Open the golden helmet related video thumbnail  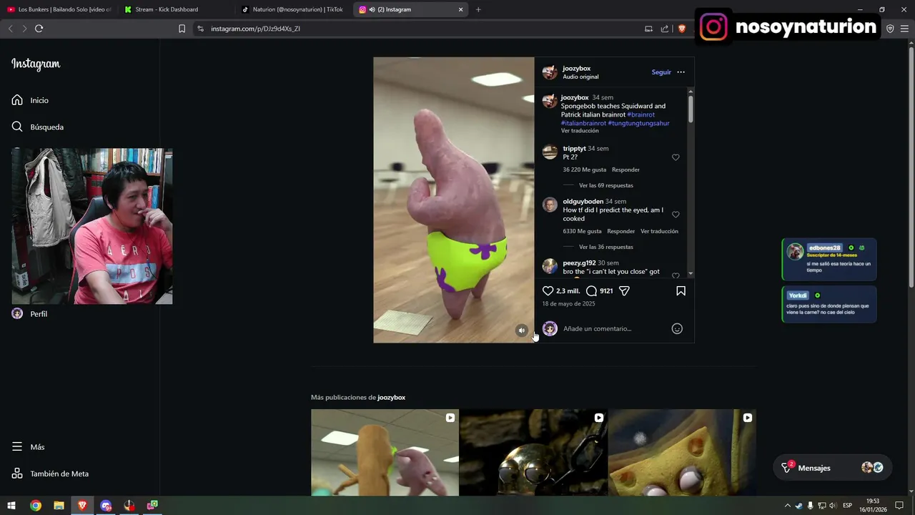tap(533, 453)
